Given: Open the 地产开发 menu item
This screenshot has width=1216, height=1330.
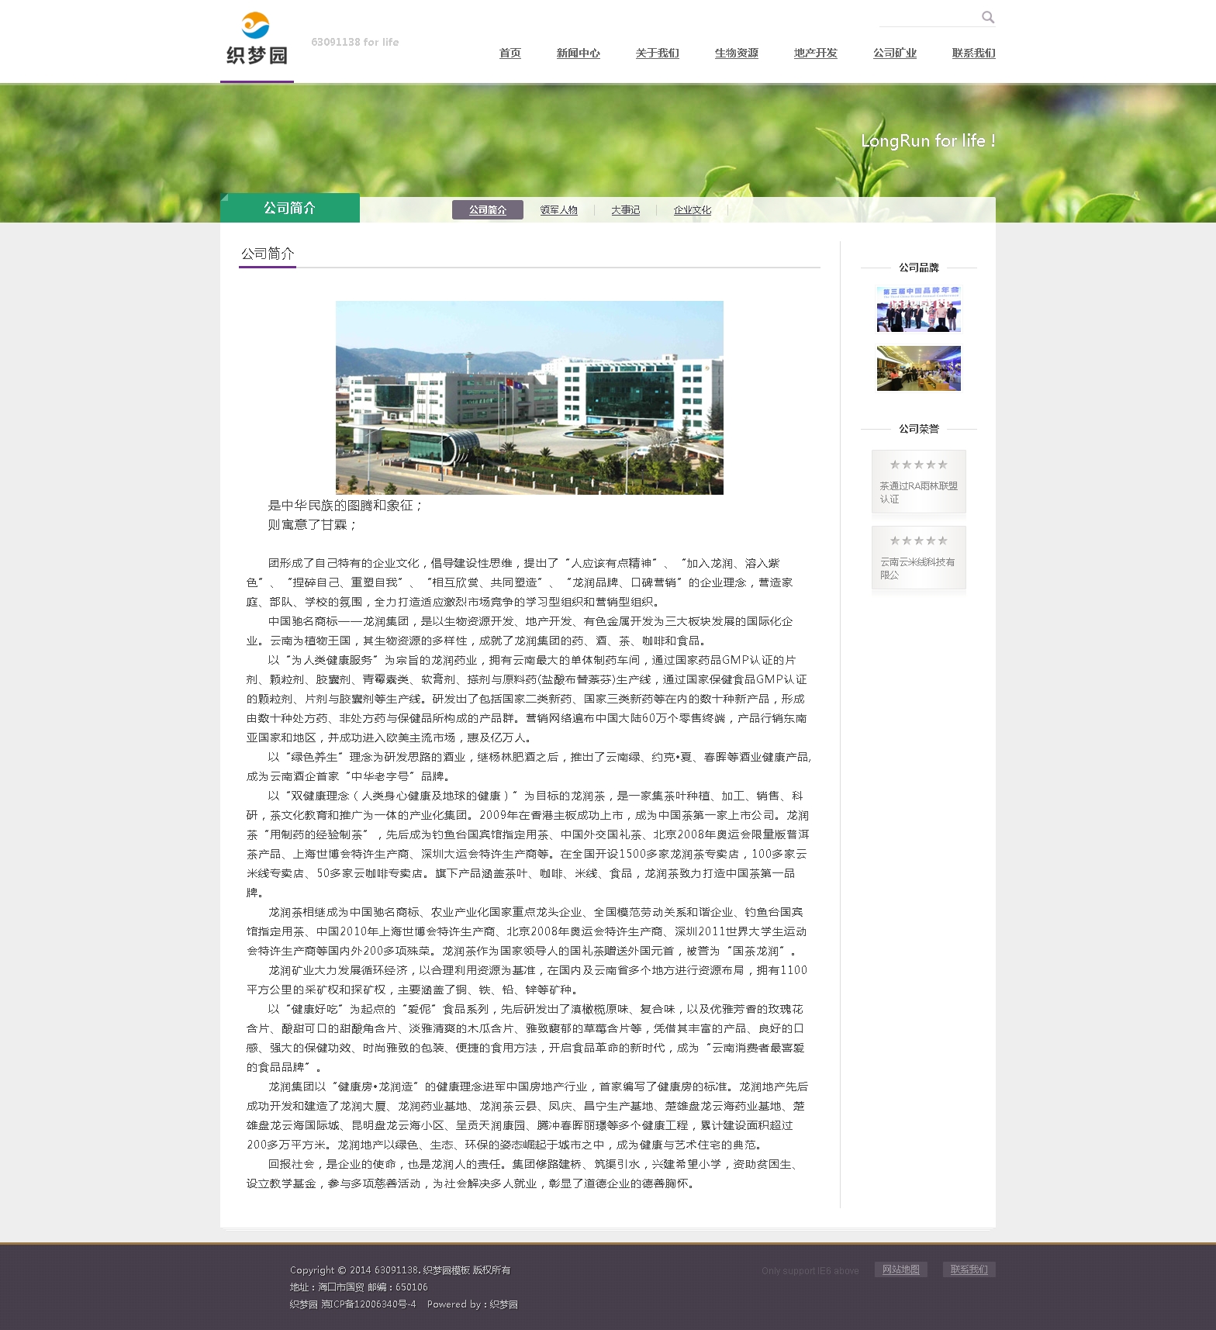Looking at the screenshot, I should click(815, 53).
